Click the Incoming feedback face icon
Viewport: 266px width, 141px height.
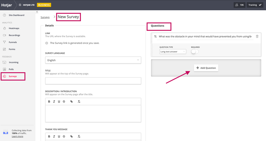pyautogui.click(x=5, y=62)
